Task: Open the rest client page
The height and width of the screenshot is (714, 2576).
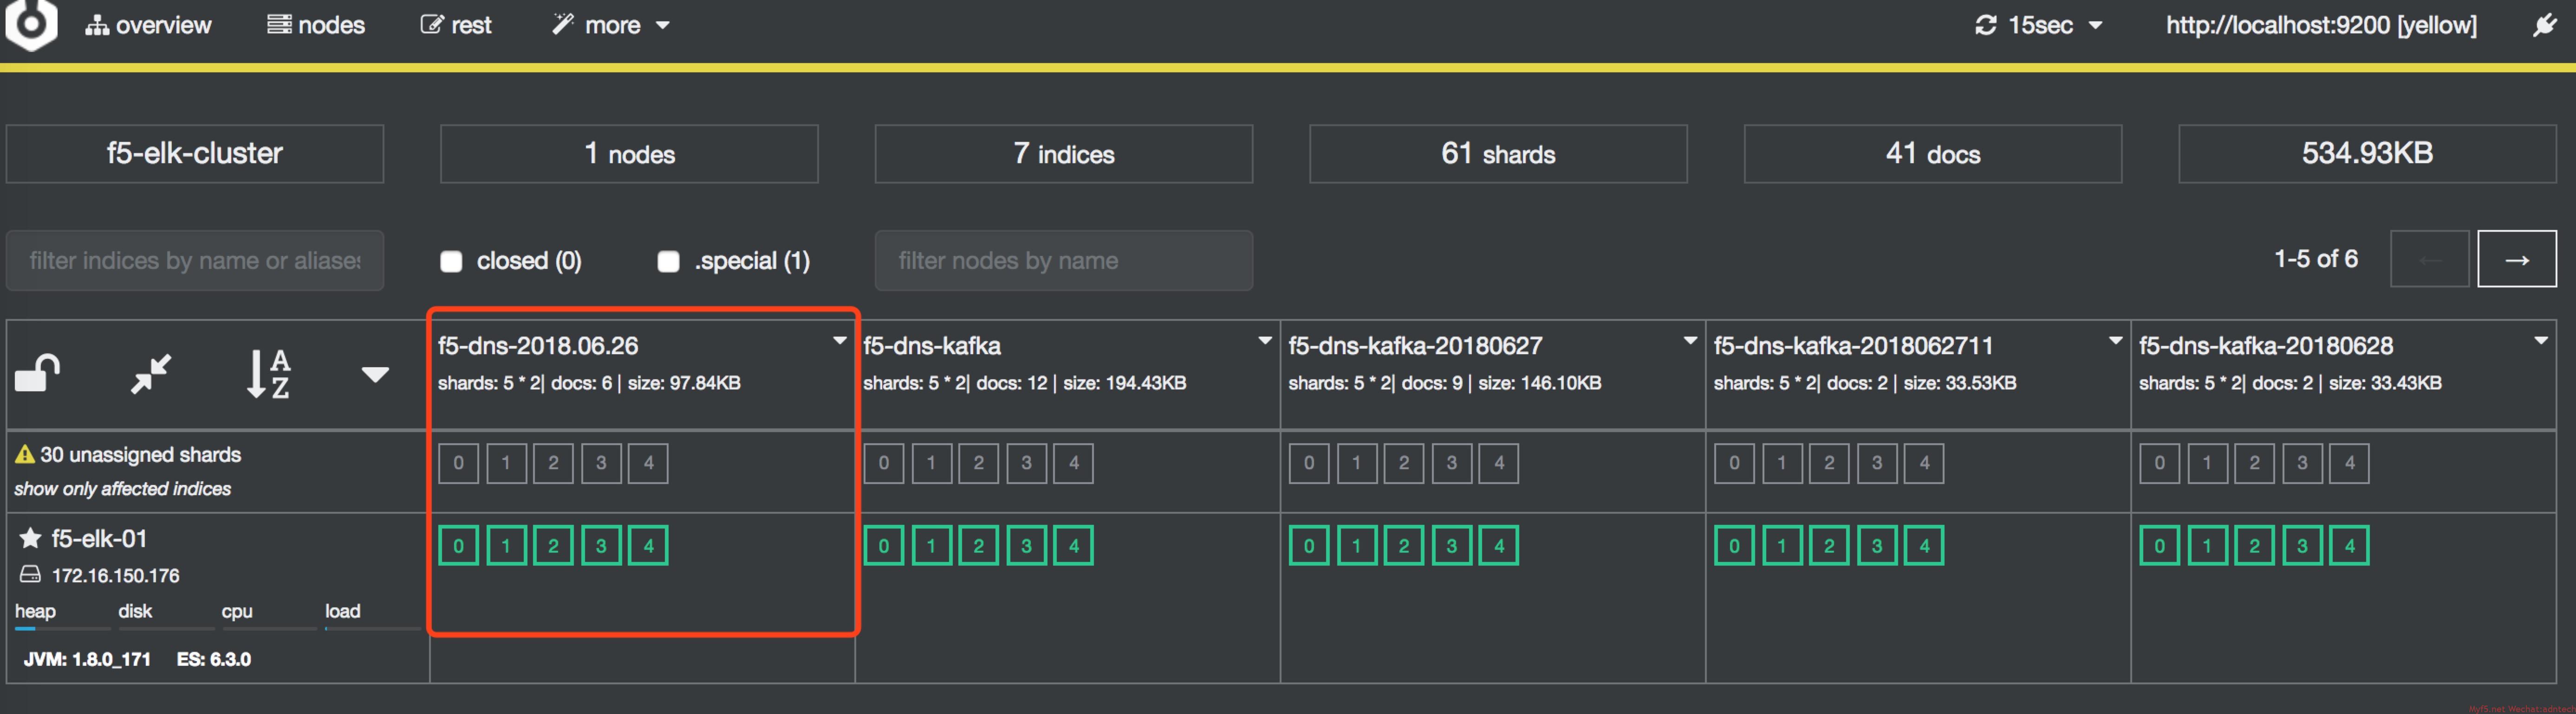Action: (456, 25)
